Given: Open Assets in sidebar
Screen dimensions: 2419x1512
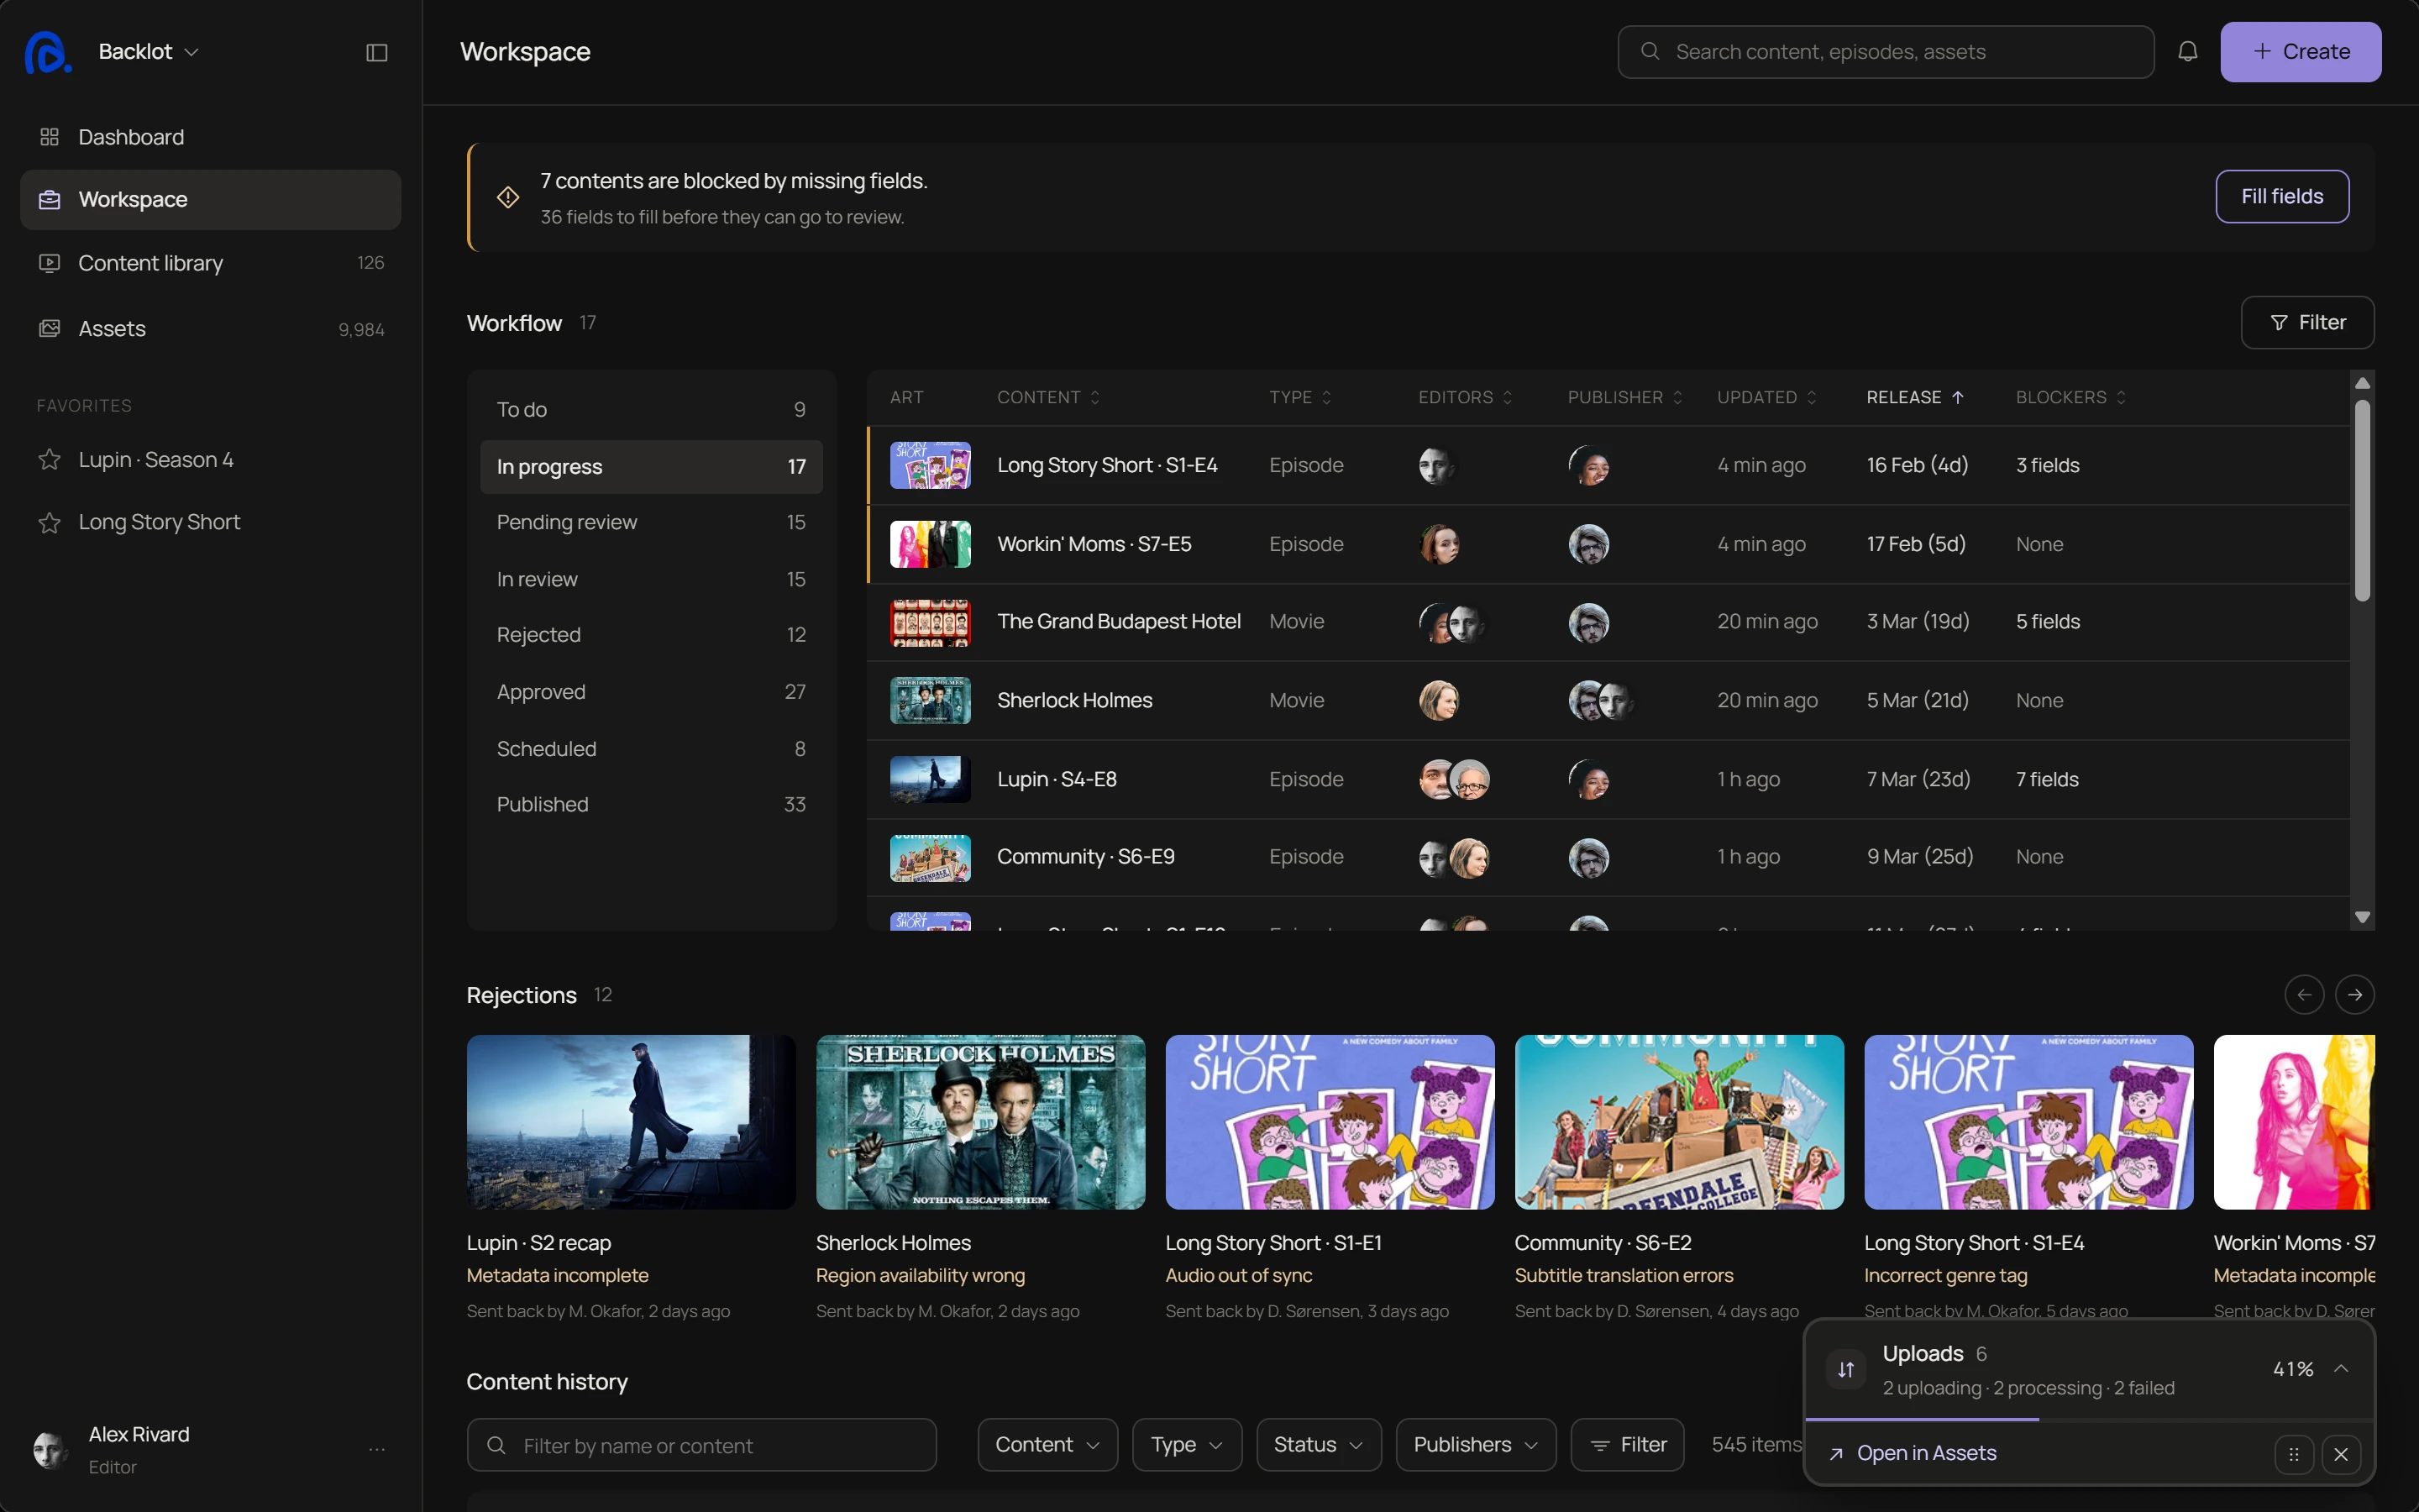Looking at the screenshot, I should tap(210, 329).
